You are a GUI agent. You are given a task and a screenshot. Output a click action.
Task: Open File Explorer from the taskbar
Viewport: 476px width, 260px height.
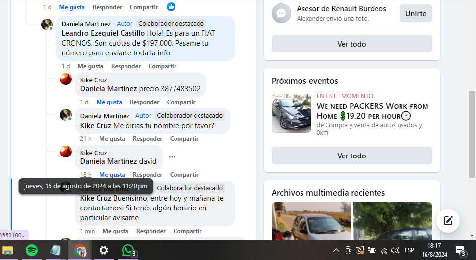[x=8, y=251]
